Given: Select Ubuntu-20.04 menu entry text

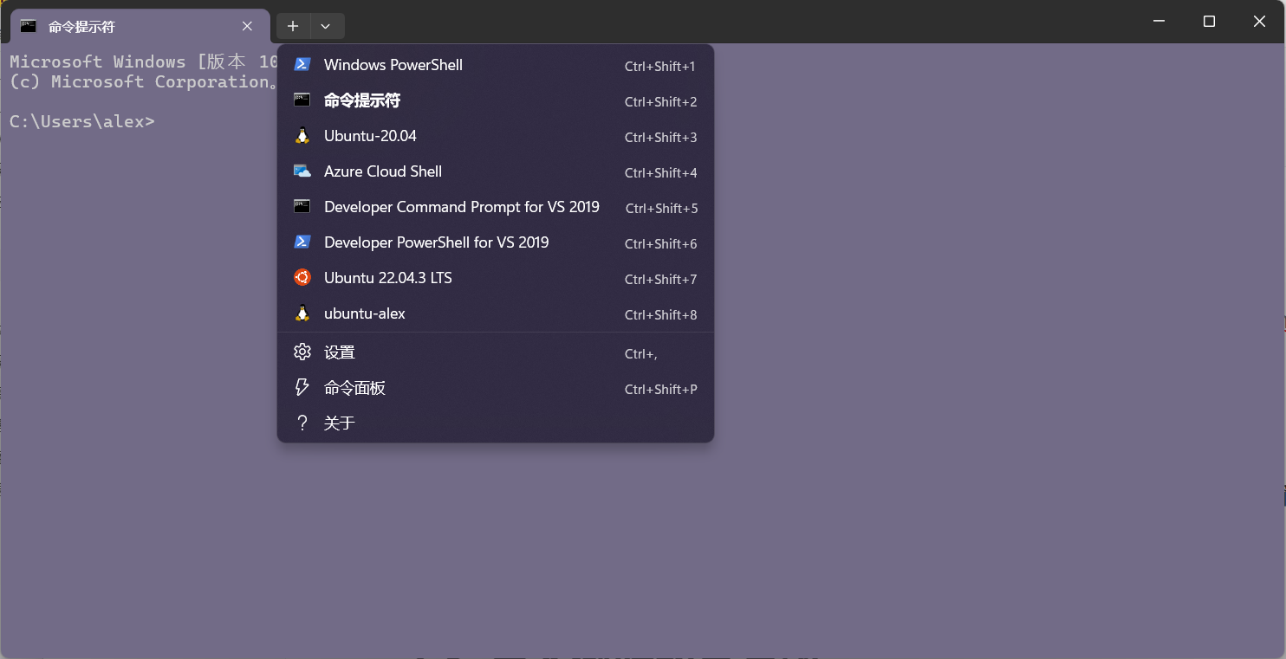Looking at the screenshot, I should 368,136.
